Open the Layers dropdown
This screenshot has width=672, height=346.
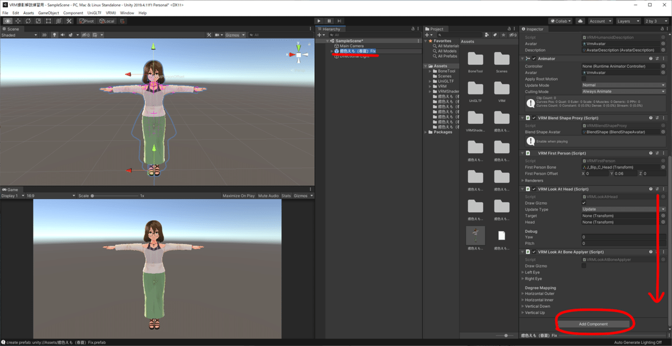point(627,21)
